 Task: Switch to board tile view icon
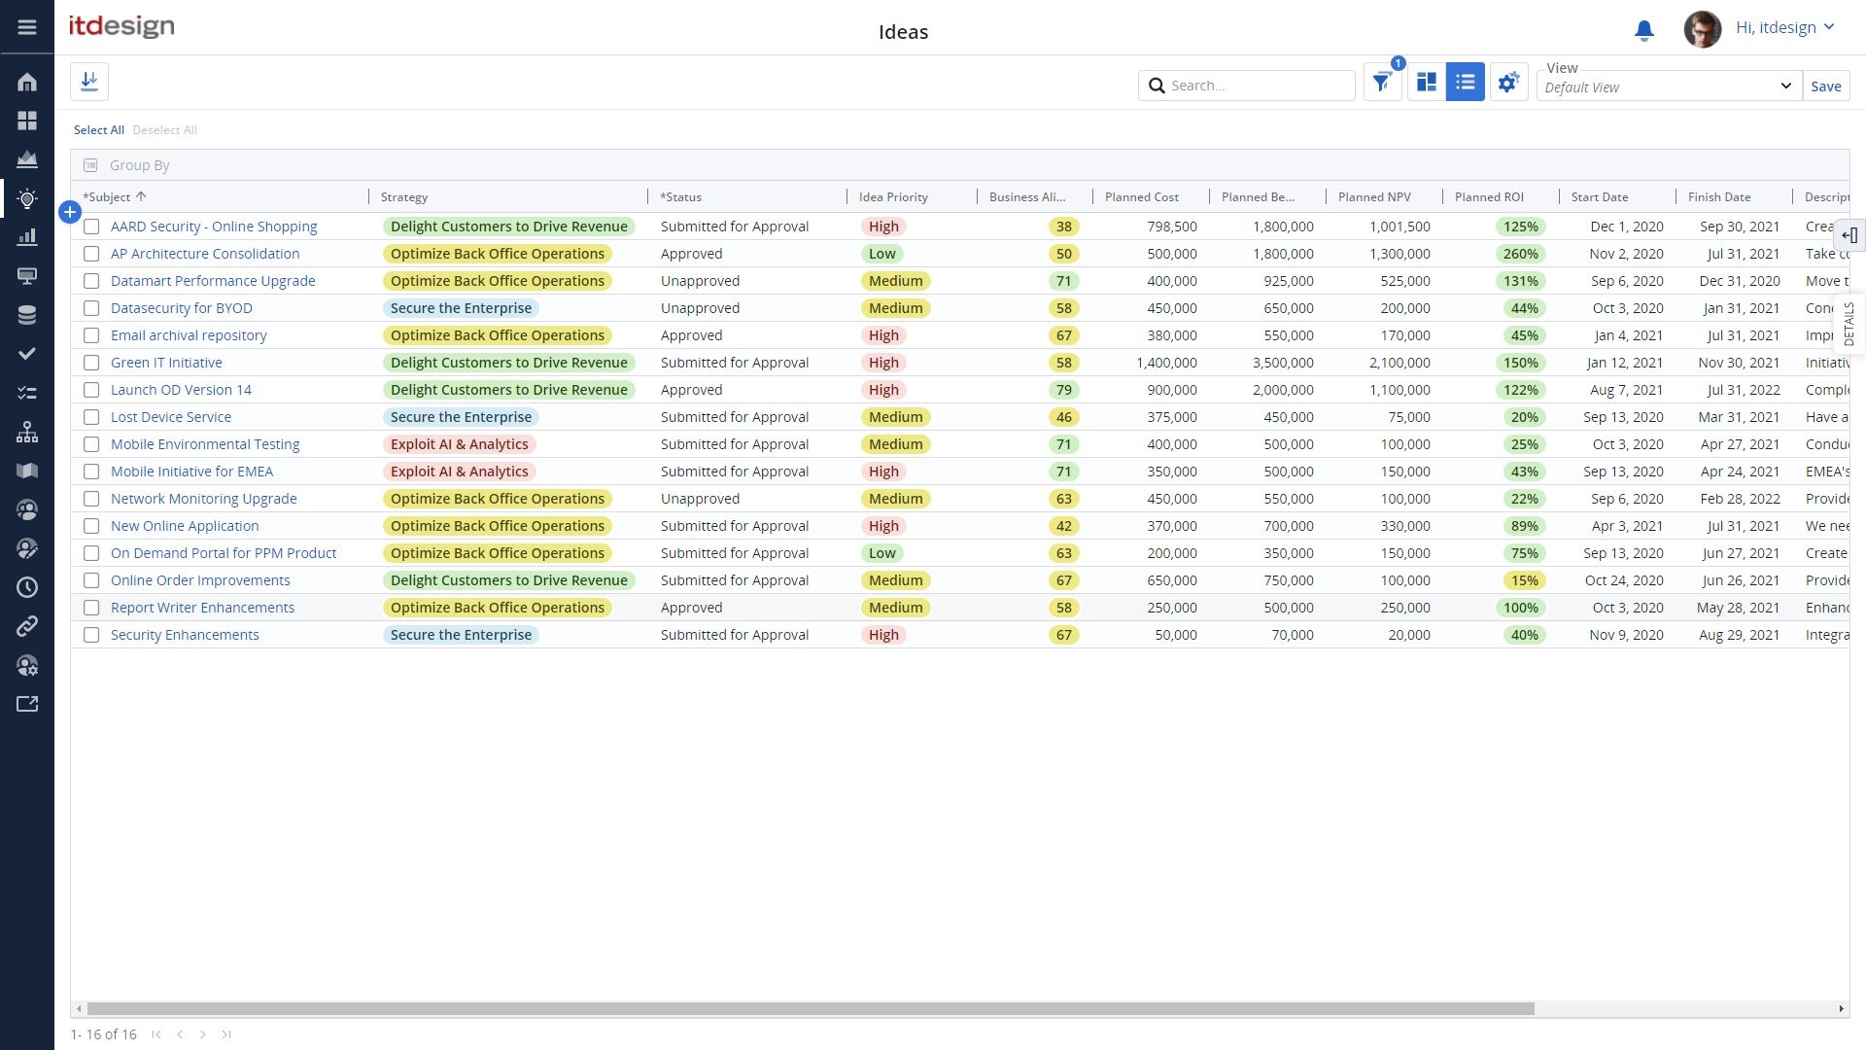tap(1426, 83)
